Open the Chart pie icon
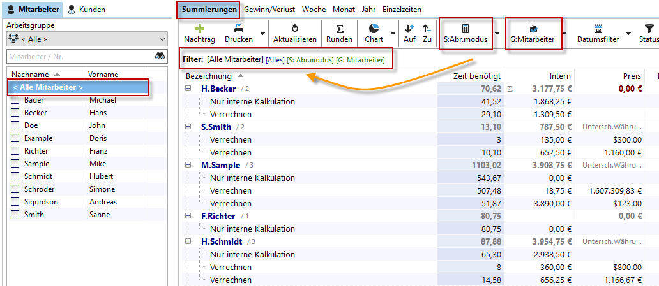 [374, 29]
